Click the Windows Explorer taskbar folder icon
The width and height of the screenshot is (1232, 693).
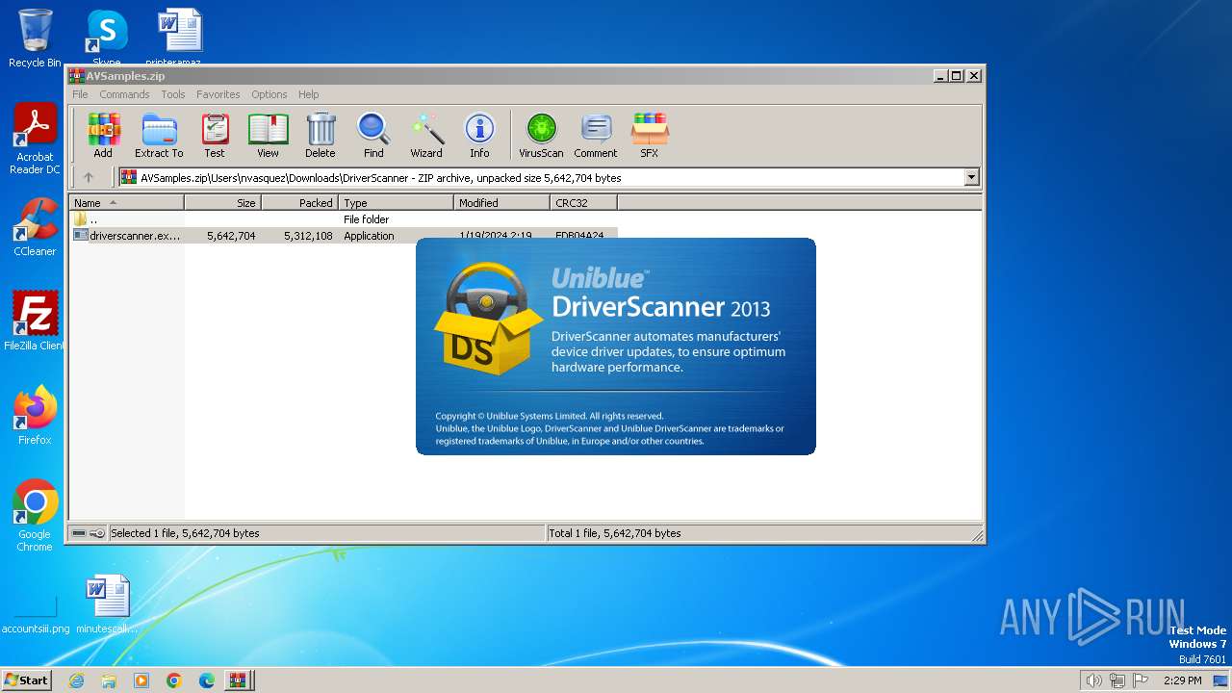tap(109, 680)
